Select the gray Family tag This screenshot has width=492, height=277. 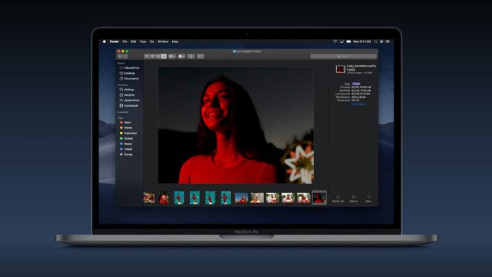click(126, 155)
